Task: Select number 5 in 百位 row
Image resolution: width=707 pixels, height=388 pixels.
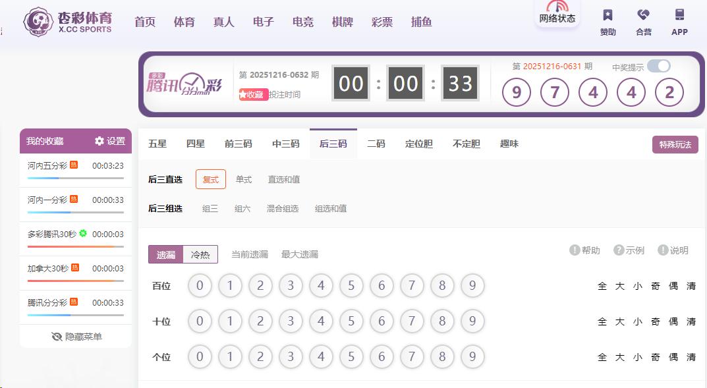Action: click(x=351, y=286)
